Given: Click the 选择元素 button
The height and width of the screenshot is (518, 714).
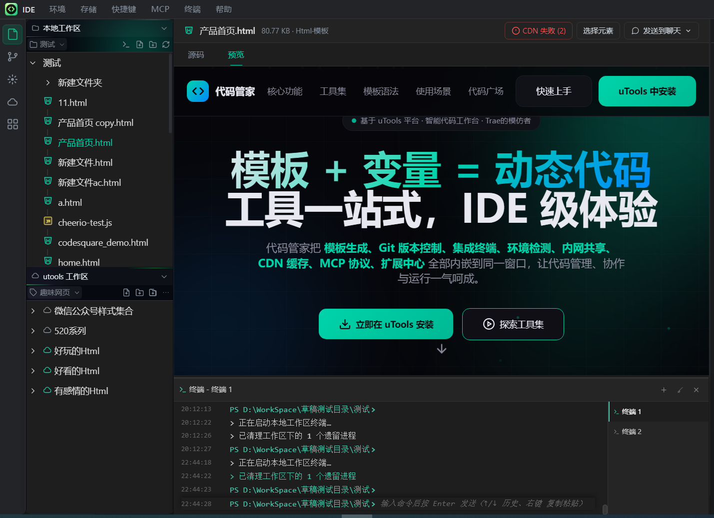Looking at the screenshot, I should (x=598, y=31).
